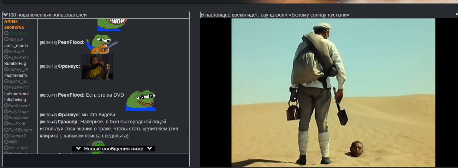Click the smug Pepe emote after "Есть это на DVD"
Screen dimensions: 458x168
(x=141, y=101)
